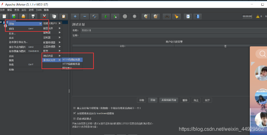267x135 pixels.
Task: Open the Function Helper list icon
Action: [x=188, y=16]
